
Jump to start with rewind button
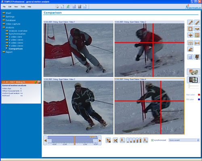click(x=116, y=140)
